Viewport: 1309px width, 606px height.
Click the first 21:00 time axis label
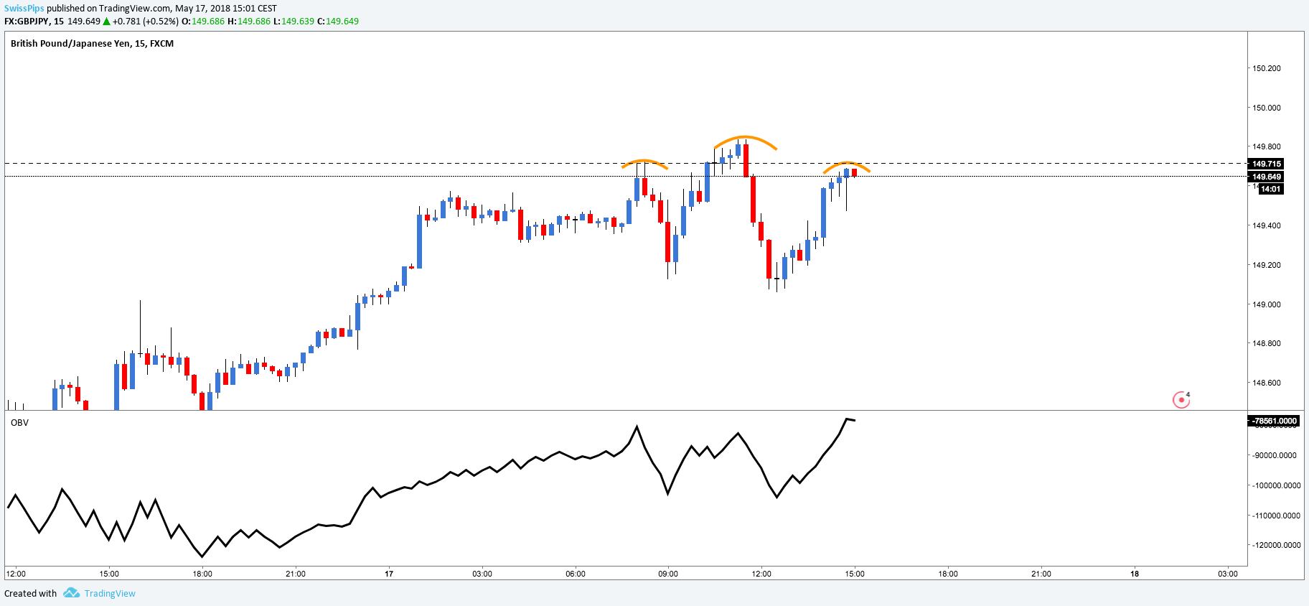point(296,574)
